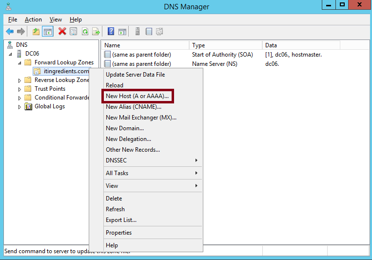372x260 pixels.
Task: Click the green Refresh toolbar icon
Action: tap(85, 32)
